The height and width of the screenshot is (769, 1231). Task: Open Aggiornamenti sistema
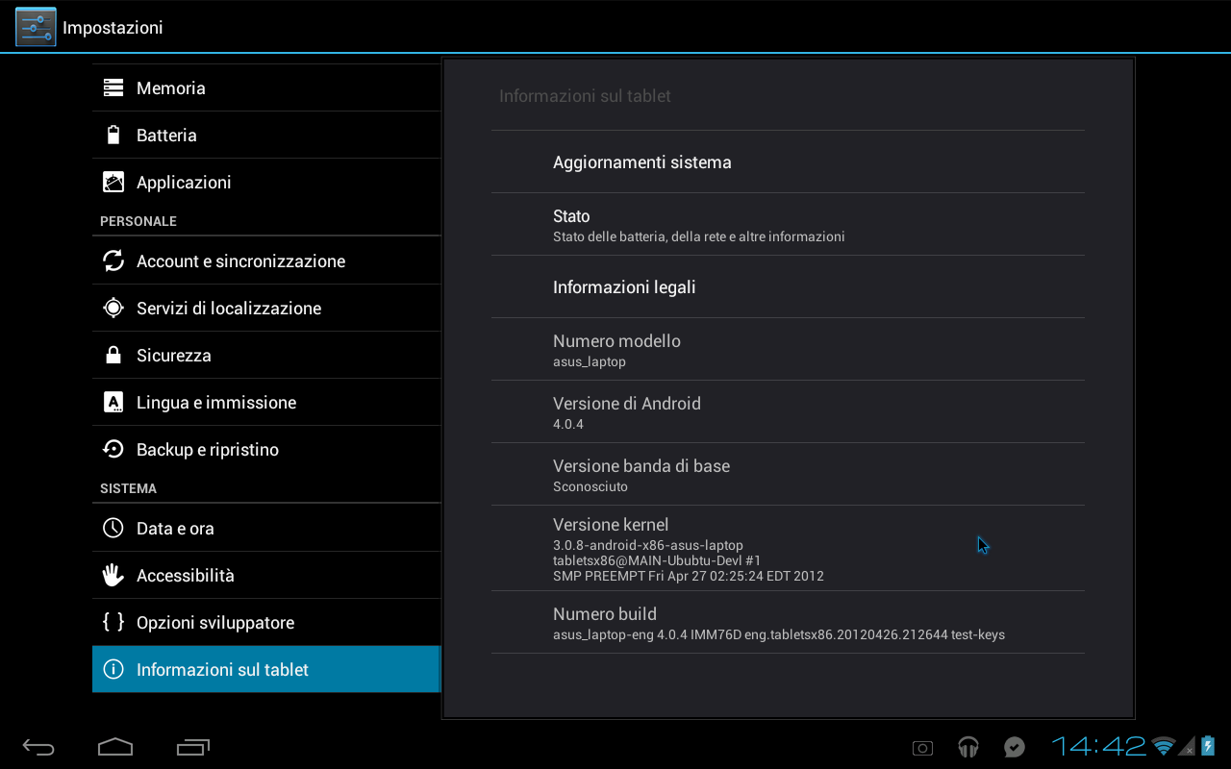[x=641, y=161]
